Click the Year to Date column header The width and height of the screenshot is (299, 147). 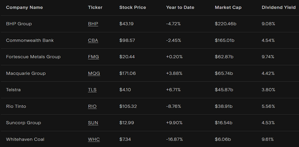(x=180, y=8)
